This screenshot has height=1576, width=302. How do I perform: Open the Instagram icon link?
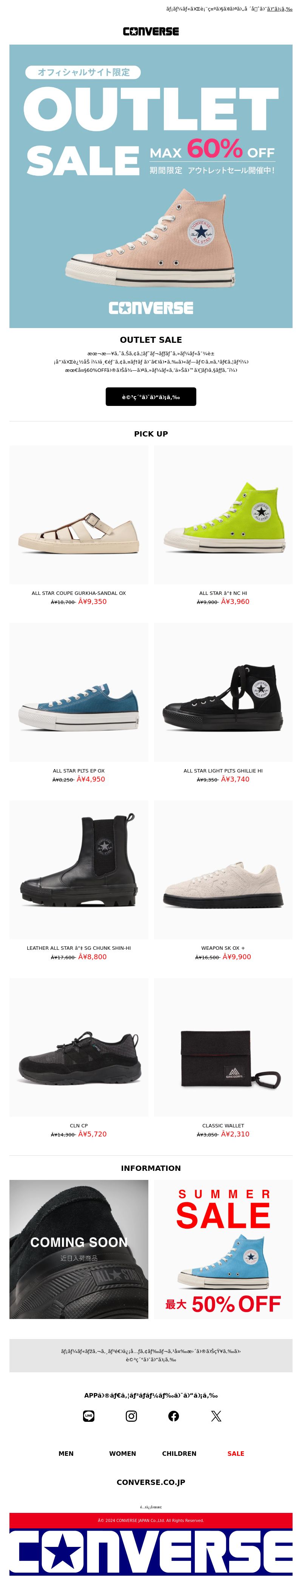coord(131,1416)
